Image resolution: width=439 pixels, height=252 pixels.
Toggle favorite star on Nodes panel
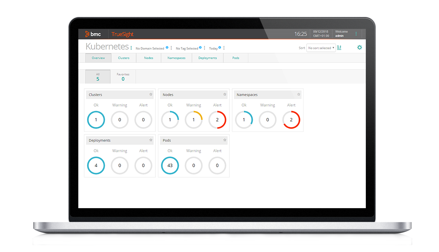225,94
